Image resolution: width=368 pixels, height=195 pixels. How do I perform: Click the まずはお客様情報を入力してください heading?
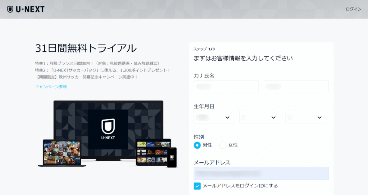[243, 58]
